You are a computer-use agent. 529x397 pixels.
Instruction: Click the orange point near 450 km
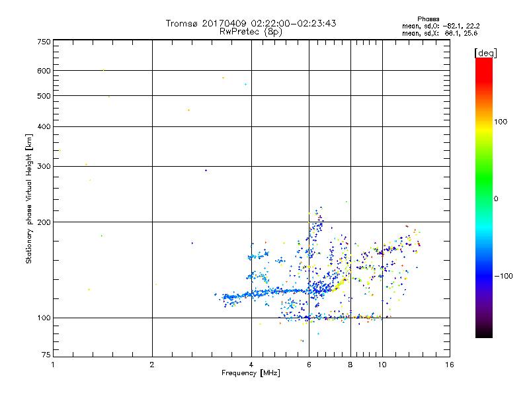188,110
